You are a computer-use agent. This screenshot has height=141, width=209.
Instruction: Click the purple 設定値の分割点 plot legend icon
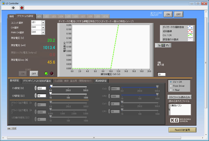[x=190, y=40]
